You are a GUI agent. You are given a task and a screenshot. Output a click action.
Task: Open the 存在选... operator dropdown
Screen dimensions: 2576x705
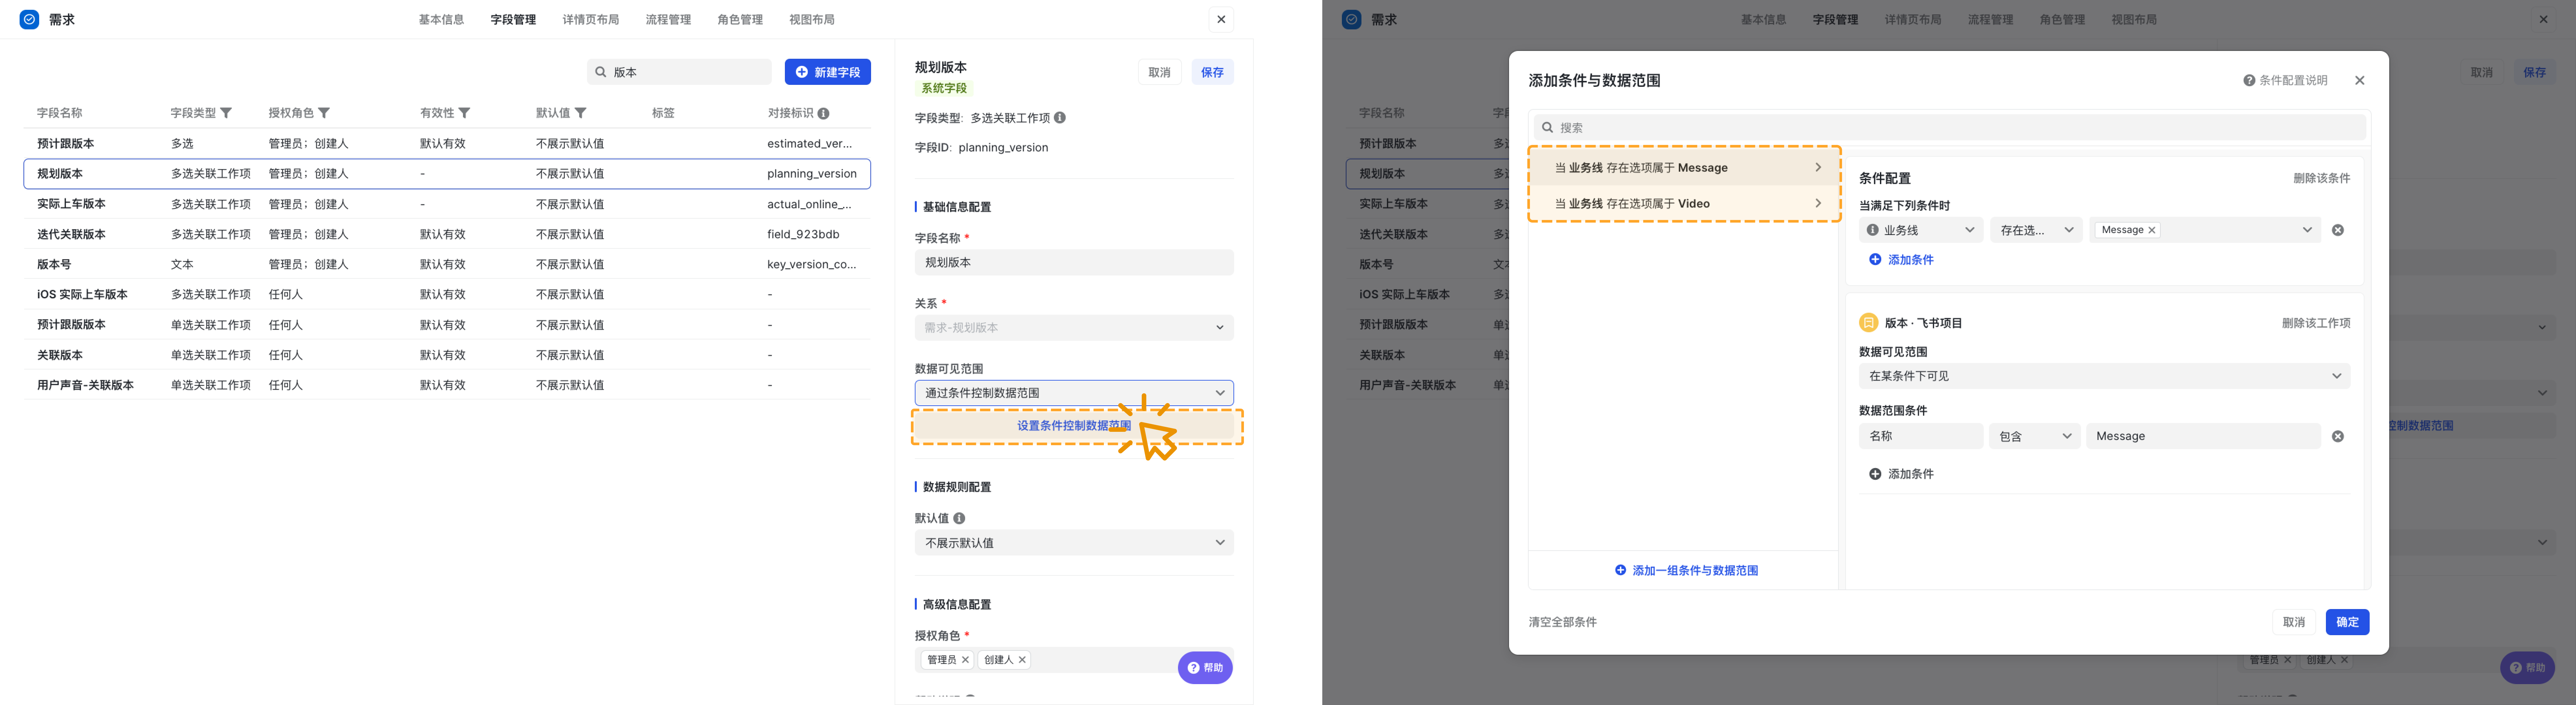(x=2036, y=230)
